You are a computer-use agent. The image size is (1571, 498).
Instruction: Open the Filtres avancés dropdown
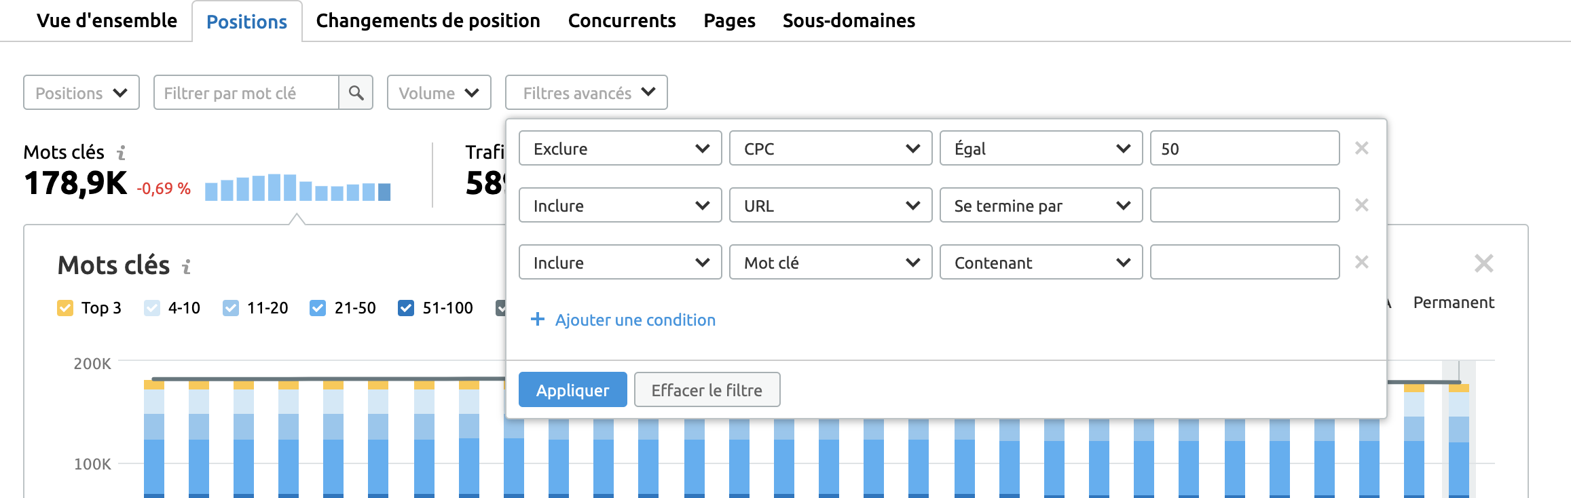(587, 93)
